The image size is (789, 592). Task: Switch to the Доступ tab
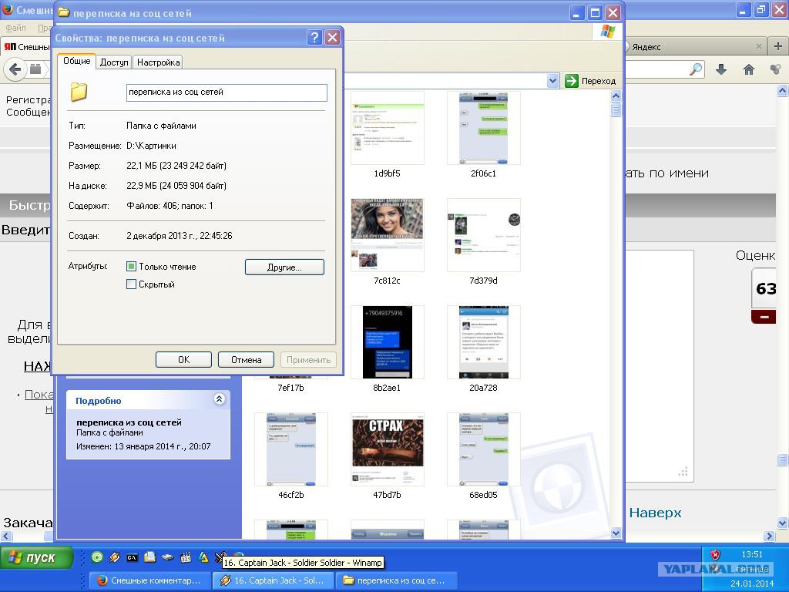pyautogui.click(x=114, y=62)
